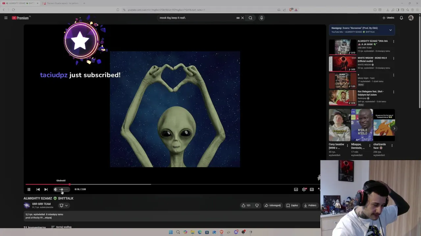
Task: Go to YouTube Premium home logo
Action: 21,18
